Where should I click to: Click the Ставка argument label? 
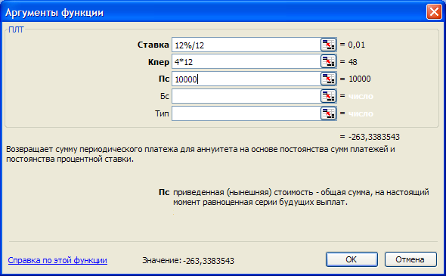(x=153, y=45)
